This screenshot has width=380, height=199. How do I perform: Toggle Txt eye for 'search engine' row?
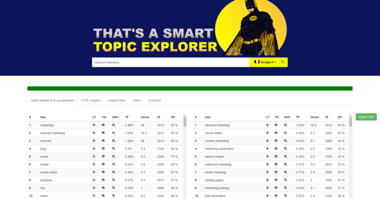pyautogui.click(x=276, y=156)
